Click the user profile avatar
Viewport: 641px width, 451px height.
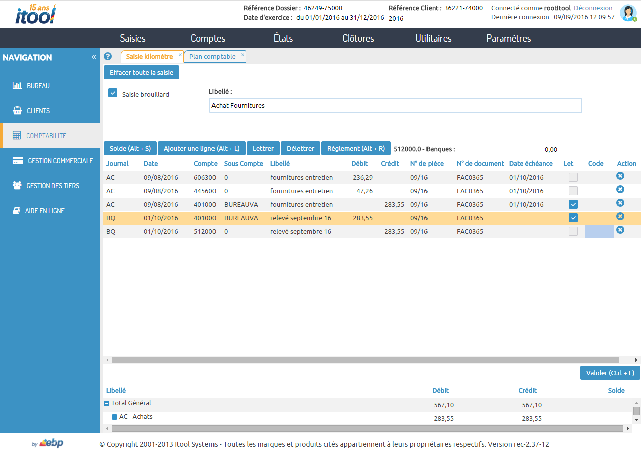click(628, 13)
